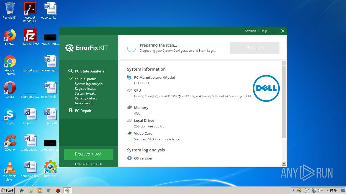Select System tweaks step
Screen dimensions: 346x194
click(x=85, y=93)
